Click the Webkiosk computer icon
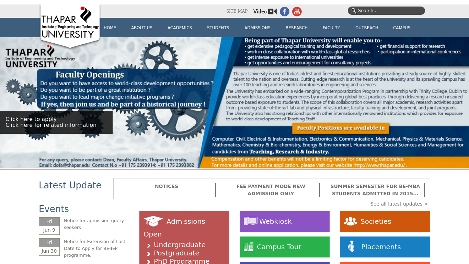The width and height of the screenshot is (469, 264). coord(250,221)
